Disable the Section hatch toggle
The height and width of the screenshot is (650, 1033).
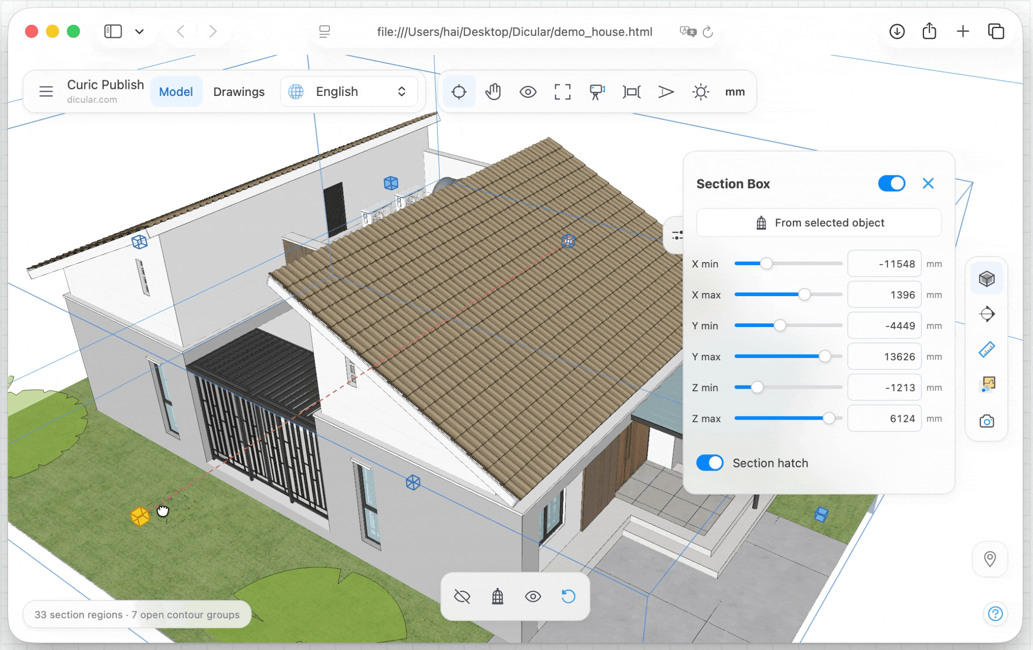pyautogui.click(x=710, y=463)
